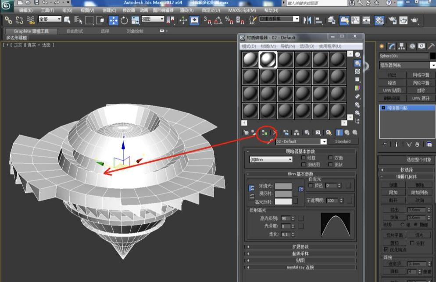
Task: Open Select by Name list icon
Action: (78, 20)
